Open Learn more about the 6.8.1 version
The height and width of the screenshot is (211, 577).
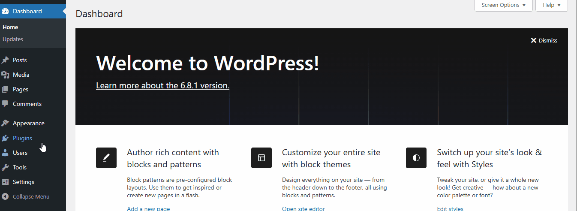(162, 85)
